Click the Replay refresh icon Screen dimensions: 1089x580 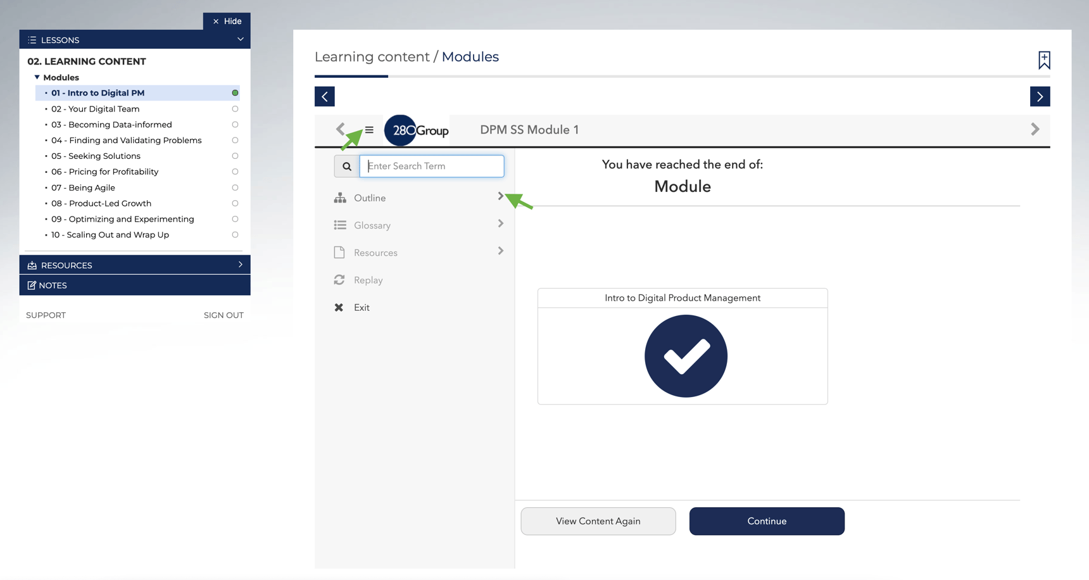pyautogui.click(x=339, y=280)
